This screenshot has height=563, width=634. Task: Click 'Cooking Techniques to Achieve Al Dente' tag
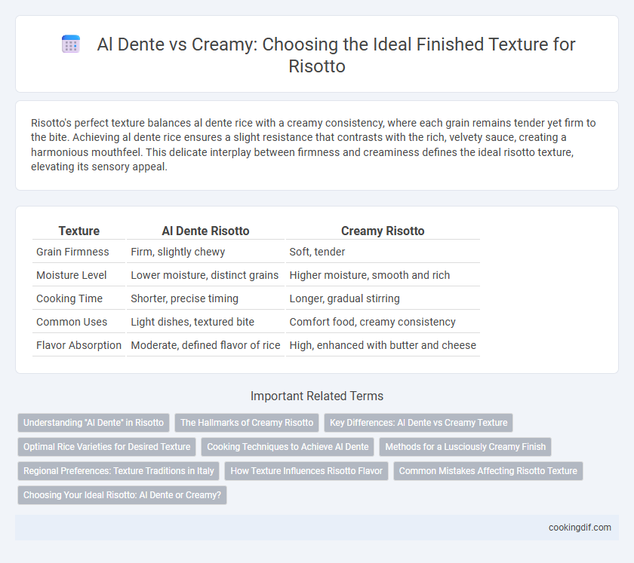[288, 447]
